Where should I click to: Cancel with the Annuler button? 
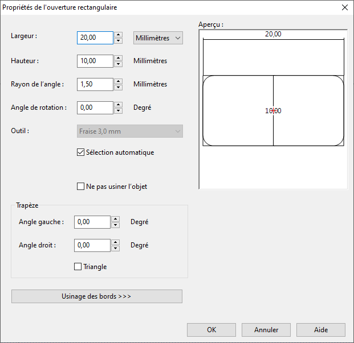pos(266,330)
